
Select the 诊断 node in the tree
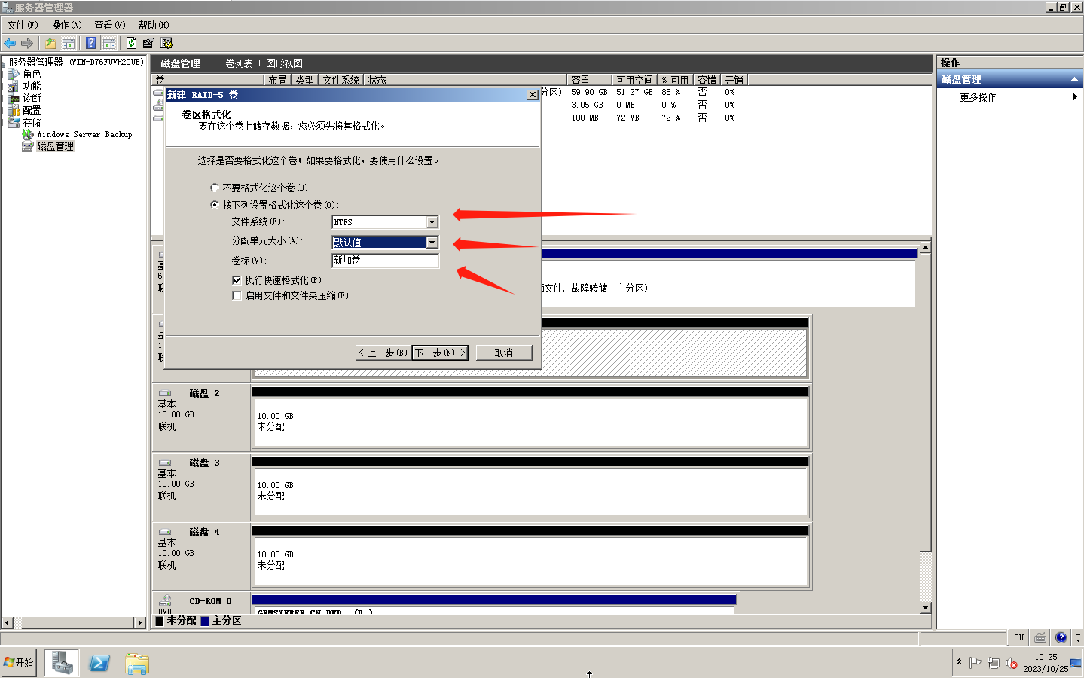32,98
